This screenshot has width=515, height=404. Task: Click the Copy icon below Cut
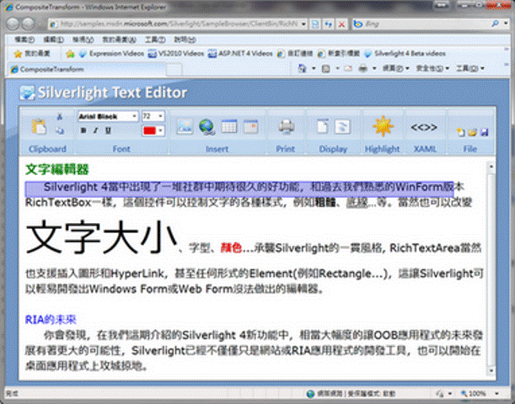click(x=60, y=130)
